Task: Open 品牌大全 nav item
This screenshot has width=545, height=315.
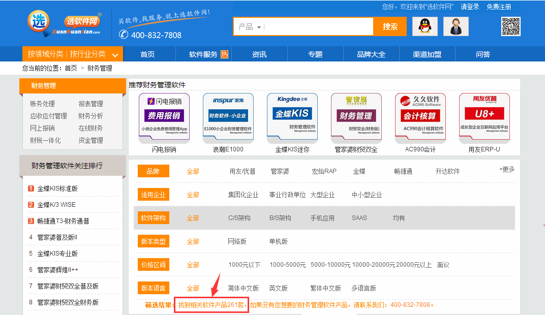Action: coord(371,54)
